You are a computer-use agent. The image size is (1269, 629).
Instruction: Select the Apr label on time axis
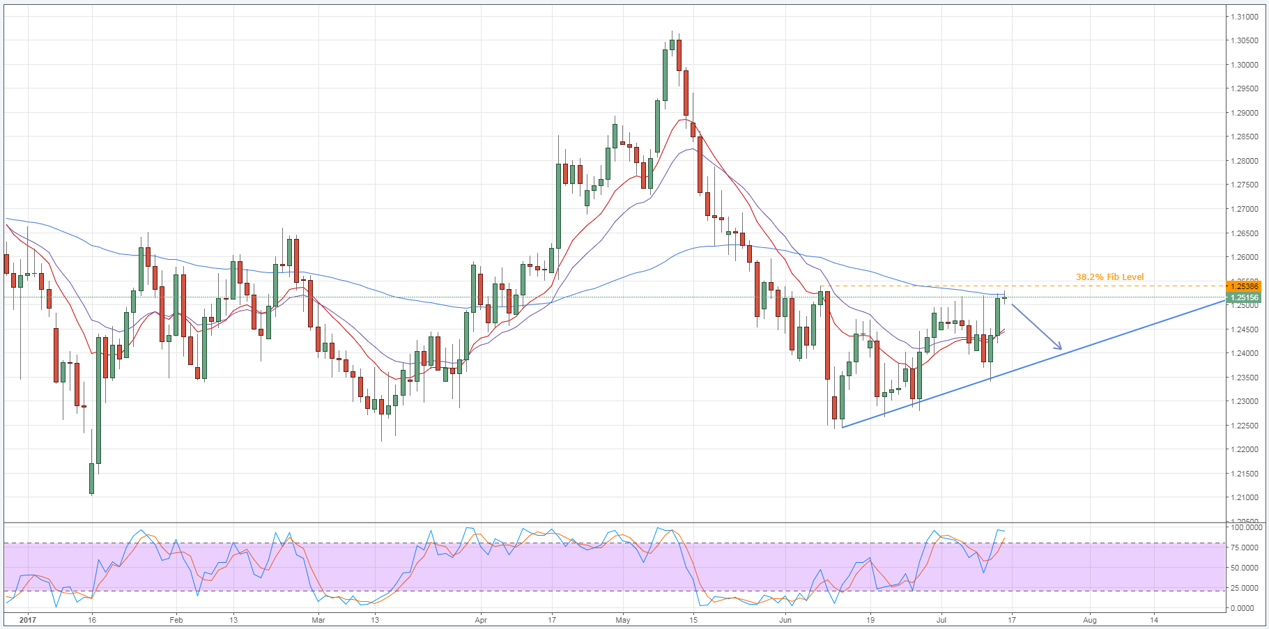(480, 620)
